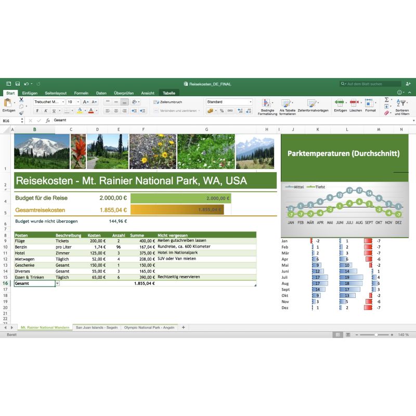Viewport: 416px width, 416px height.
Task: Increase font size with larger A icon
Action: (x=85, y=102)
